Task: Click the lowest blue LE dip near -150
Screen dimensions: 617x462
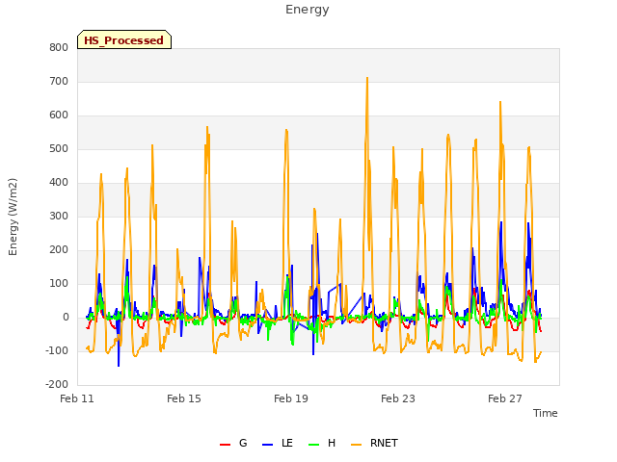Action: click(x=119, y=366)
